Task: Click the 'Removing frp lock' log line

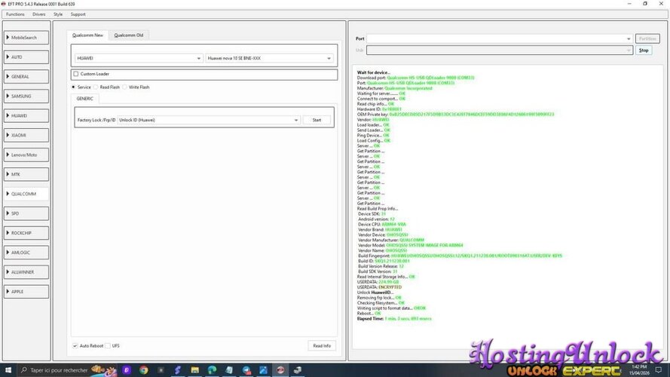Action: pos(379,298)
